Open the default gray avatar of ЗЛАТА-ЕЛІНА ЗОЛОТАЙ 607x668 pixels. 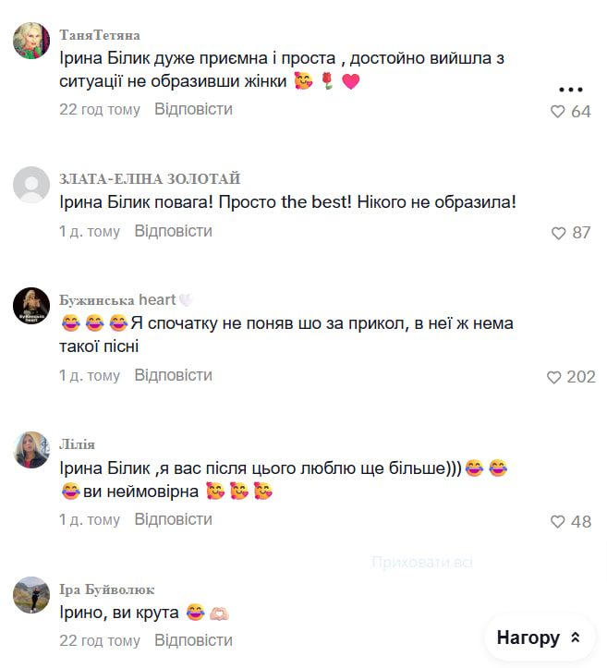pyautogui.click(x=31, y=185)
